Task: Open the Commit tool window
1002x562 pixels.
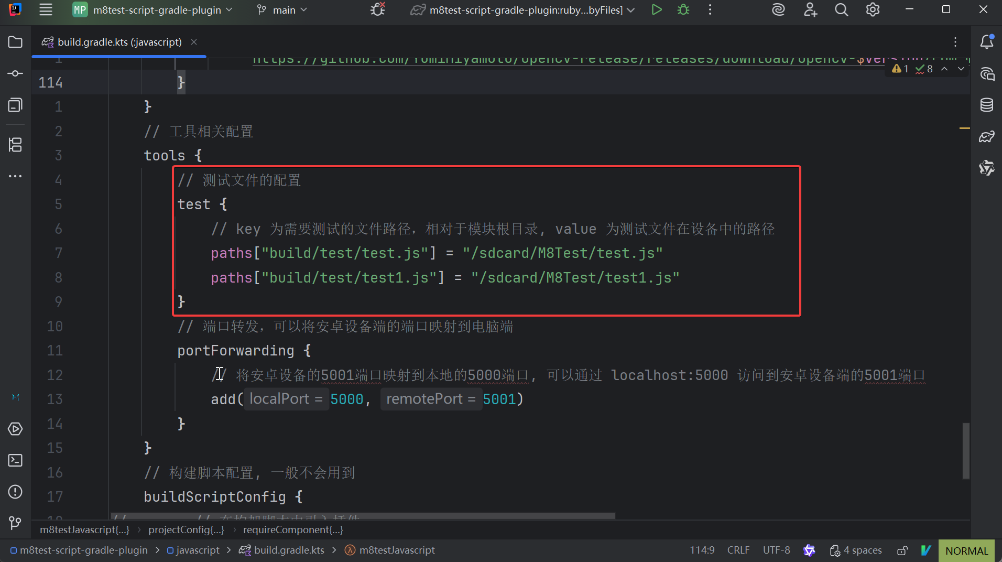Action: [x=15, y=73]
